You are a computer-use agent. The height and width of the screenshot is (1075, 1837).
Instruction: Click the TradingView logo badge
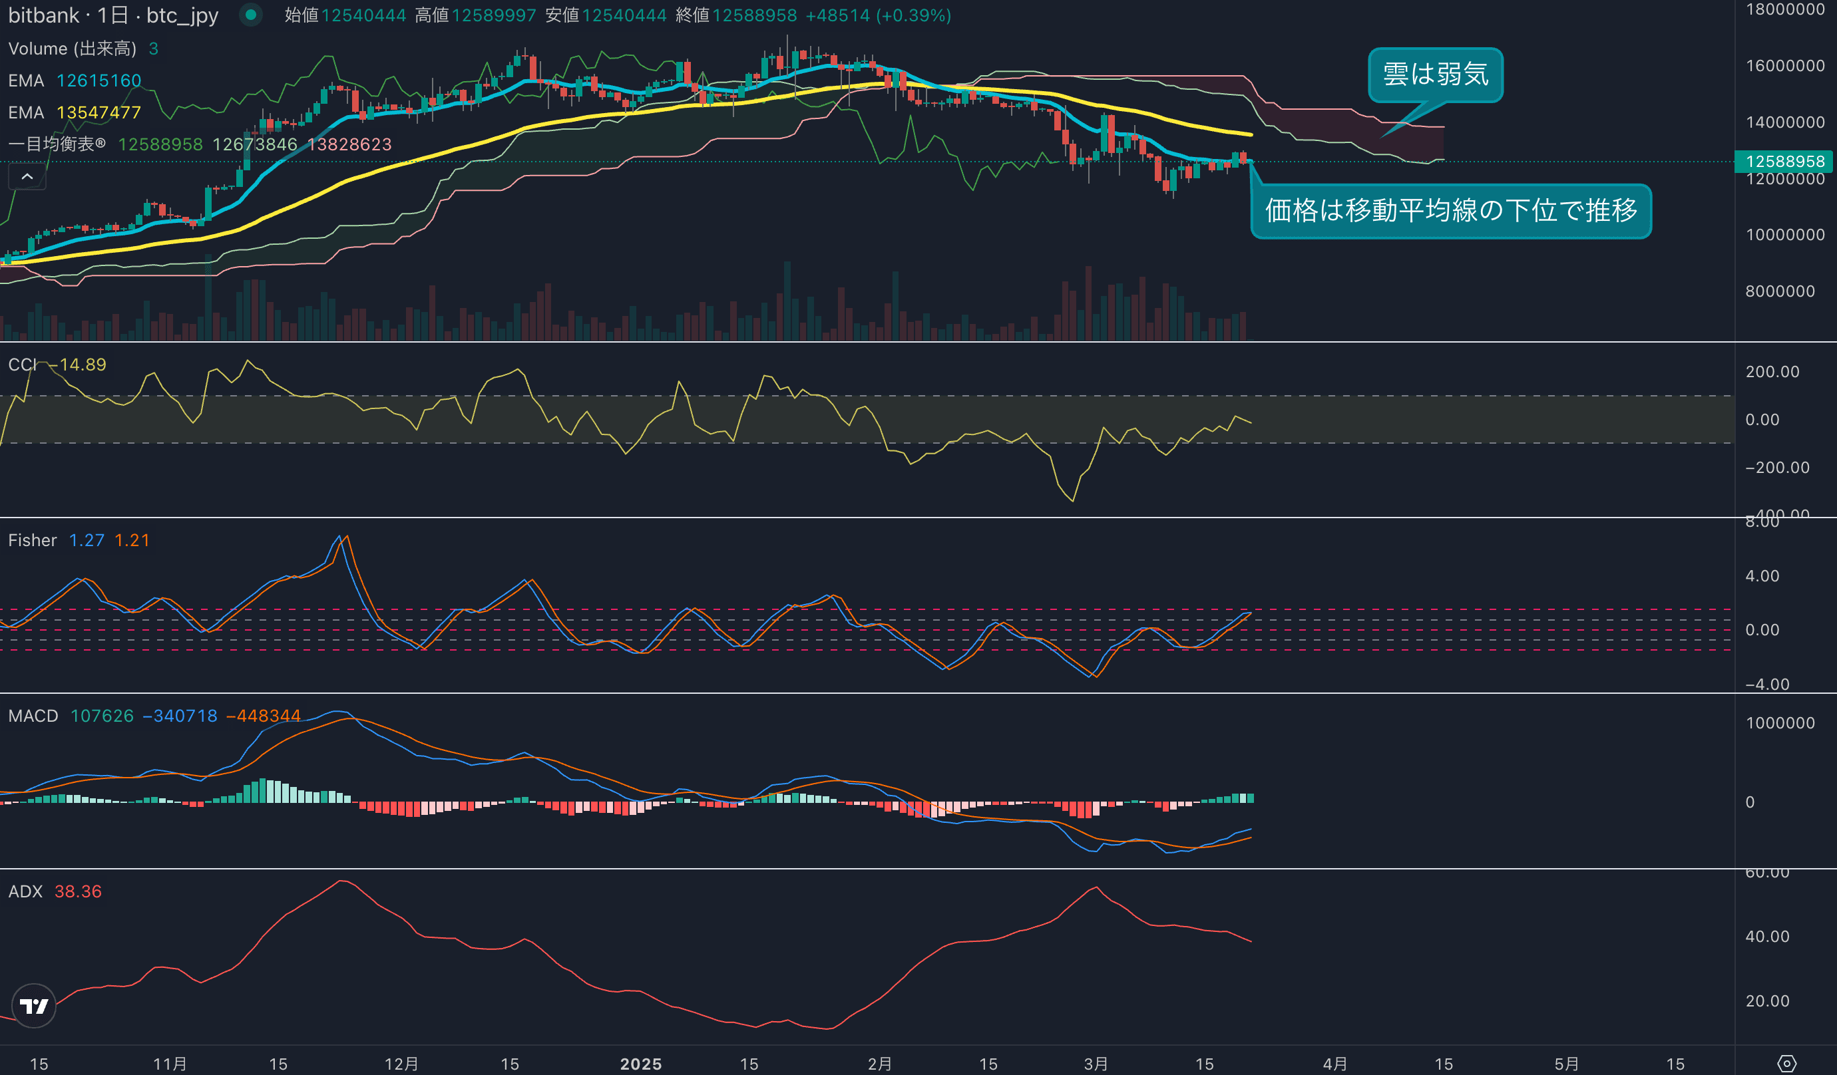(33, 1006)
